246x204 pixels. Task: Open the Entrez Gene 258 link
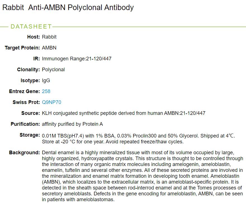[x=46, y=91]
